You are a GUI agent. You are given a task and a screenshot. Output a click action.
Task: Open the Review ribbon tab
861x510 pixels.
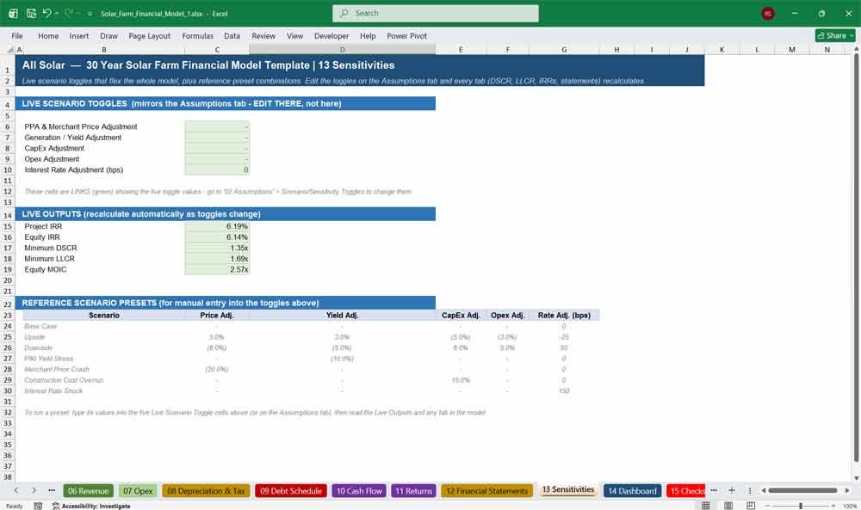[263, 35]
